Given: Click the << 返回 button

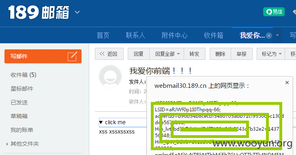Looking at the screenshot, I should coord(109,54).
